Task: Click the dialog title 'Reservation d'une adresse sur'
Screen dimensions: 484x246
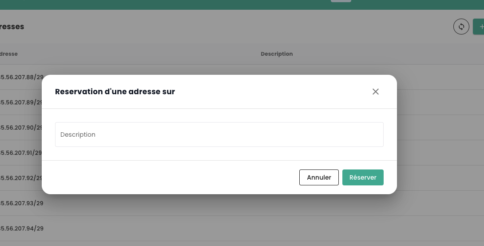Action: [x=115, y=92]
